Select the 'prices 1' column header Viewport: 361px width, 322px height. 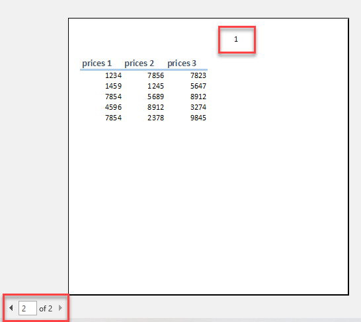click(97, 63)
